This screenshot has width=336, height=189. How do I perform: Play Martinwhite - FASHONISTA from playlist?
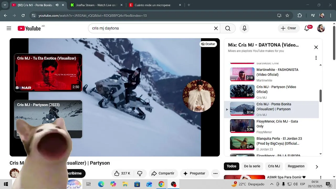(271, 75)
